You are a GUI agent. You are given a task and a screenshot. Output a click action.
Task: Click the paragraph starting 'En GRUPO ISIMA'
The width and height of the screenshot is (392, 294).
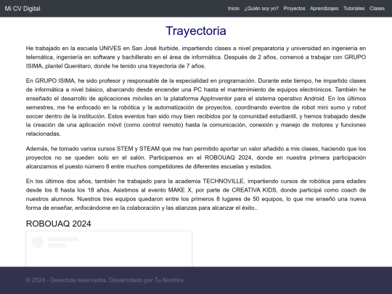click(196, 107)
